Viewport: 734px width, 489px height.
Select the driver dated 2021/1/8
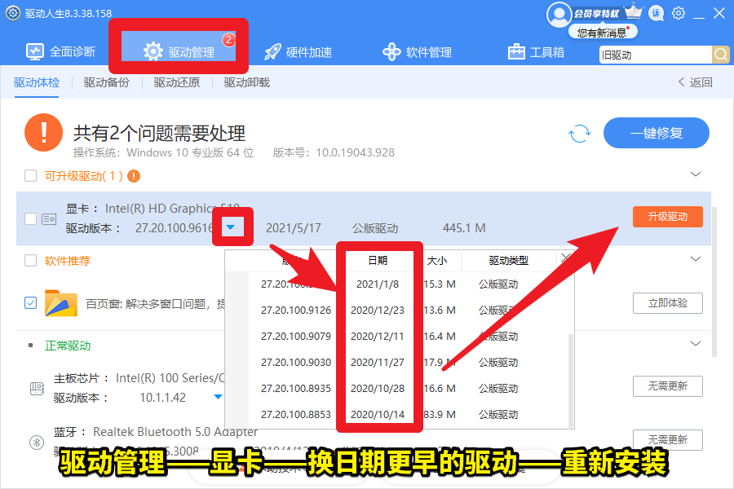(378, 284)
